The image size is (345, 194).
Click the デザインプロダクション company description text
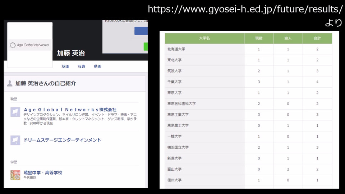(80, 119)
